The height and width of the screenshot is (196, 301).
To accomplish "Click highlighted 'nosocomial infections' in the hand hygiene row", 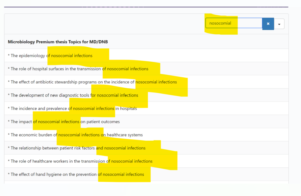I will tap(123, 175).
